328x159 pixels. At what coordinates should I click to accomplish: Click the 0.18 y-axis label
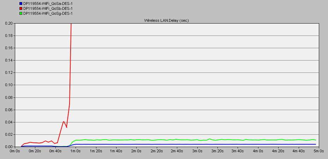pos(8,36)
